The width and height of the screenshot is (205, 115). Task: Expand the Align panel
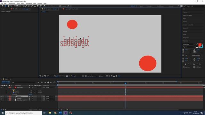coord(184,19)
